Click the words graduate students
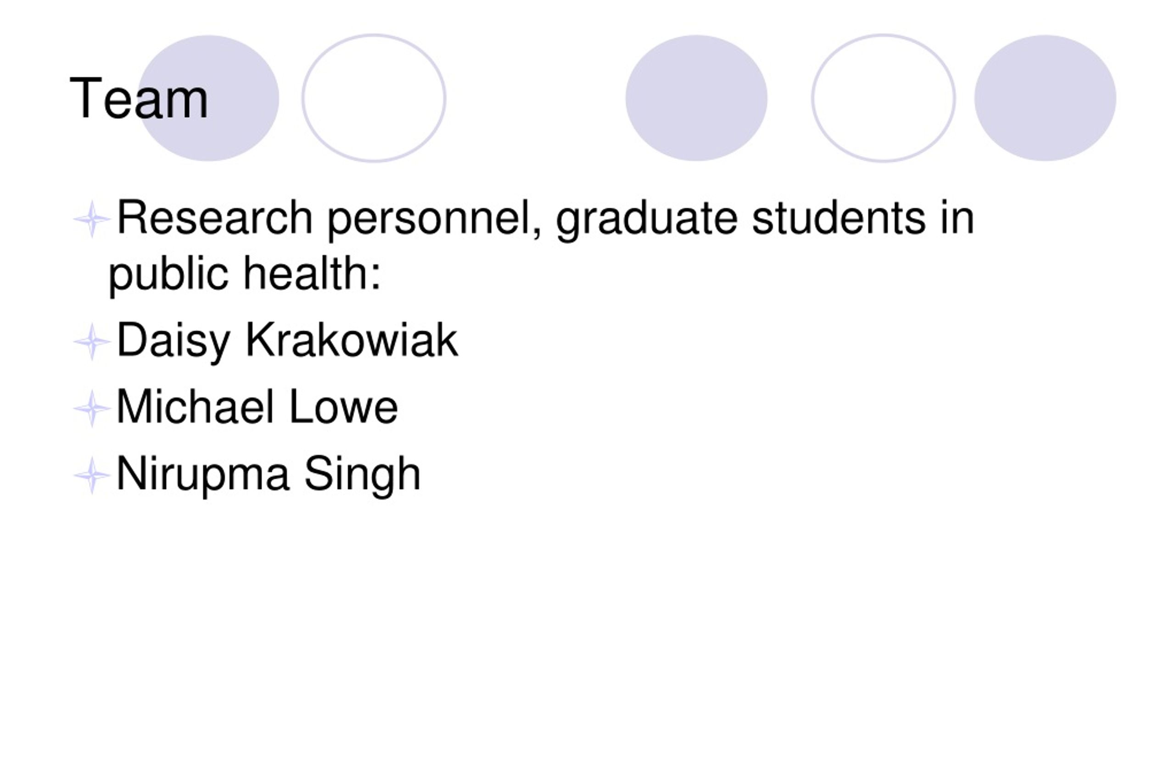The image size is (1175, 783). (x=740, y=219)
